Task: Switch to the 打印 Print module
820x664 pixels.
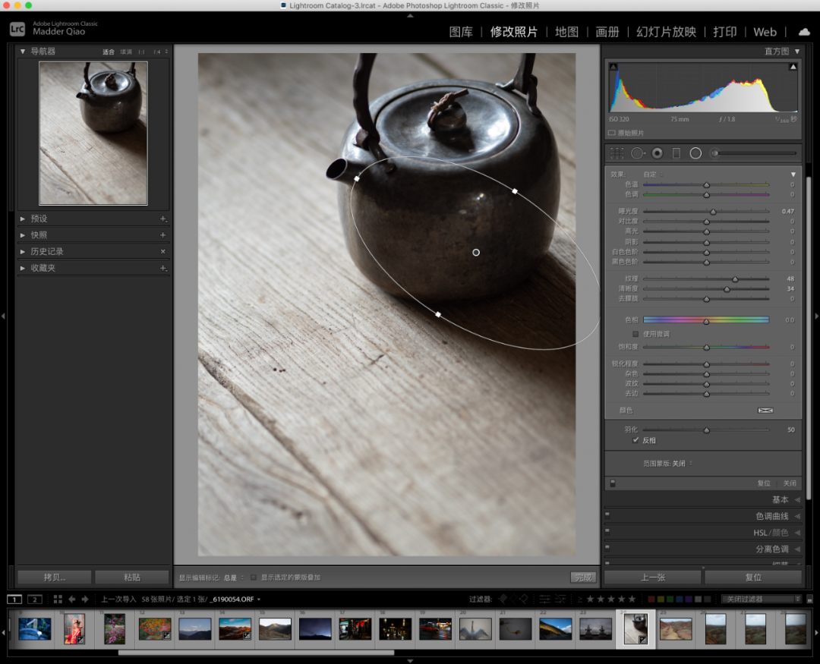Action: pyautogui.click(x=725, y=32)
